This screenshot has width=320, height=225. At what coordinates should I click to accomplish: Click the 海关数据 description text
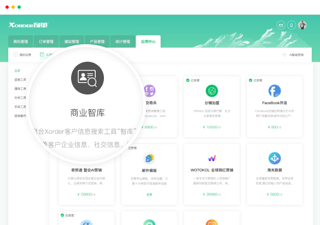(x=275, y=181)
